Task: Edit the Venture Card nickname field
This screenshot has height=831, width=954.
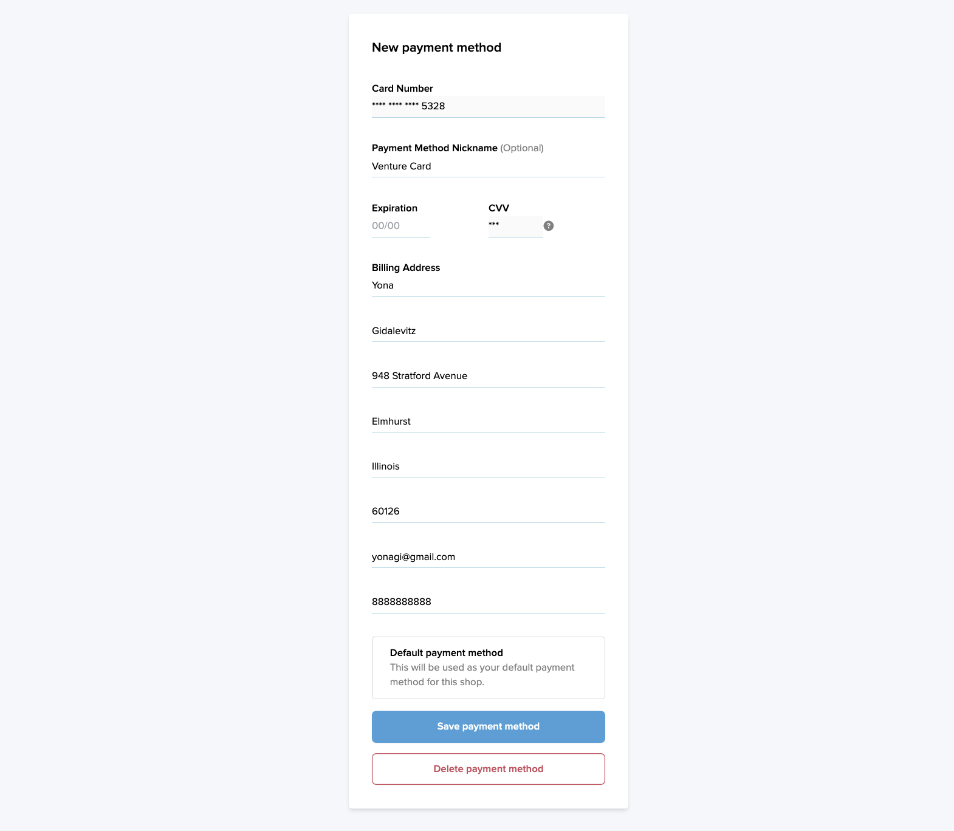Action: [x=488, y=166]
